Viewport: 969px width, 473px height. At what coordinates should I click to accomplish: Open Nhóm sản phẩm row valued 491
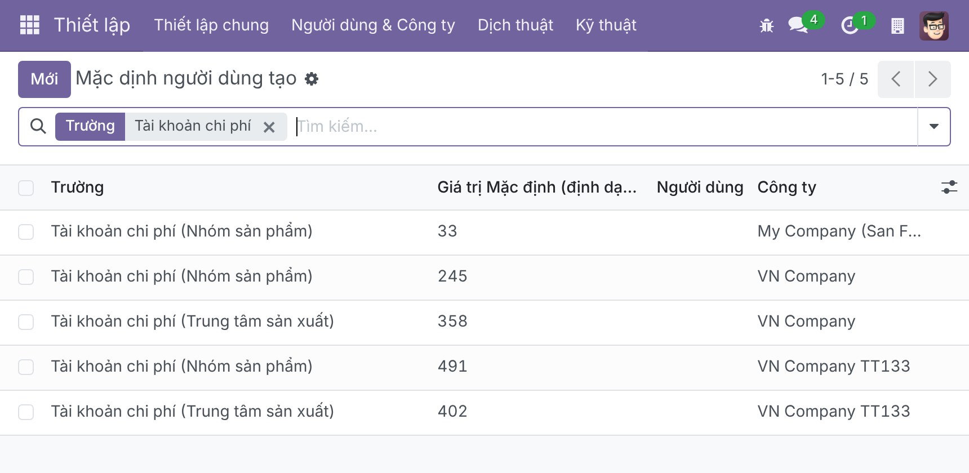pyautogui.click(x=181, y=367)
